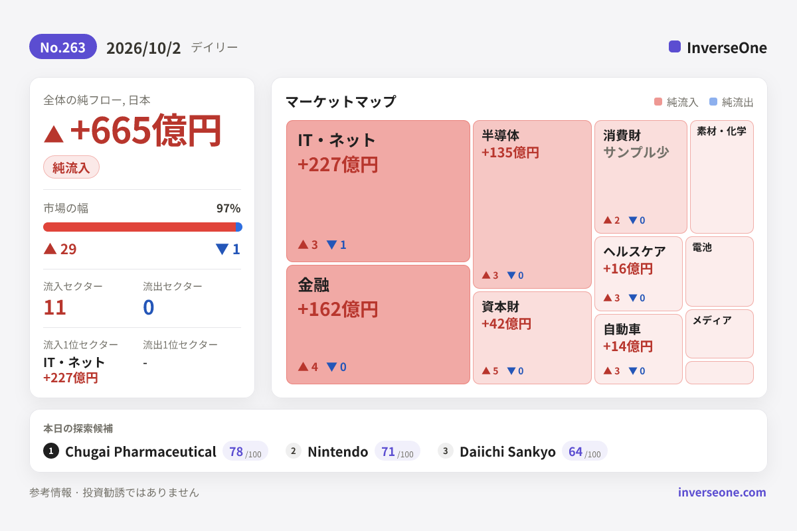Click the blue 純流出 legend swatch
Image resolution: width=797 pixels, height=531 pixels.
[713, 102]
